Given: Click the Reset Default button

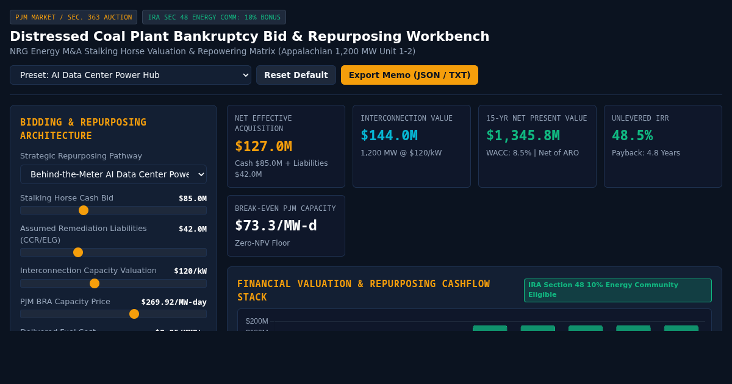Looking at the screenshot, I should (296, 75).
